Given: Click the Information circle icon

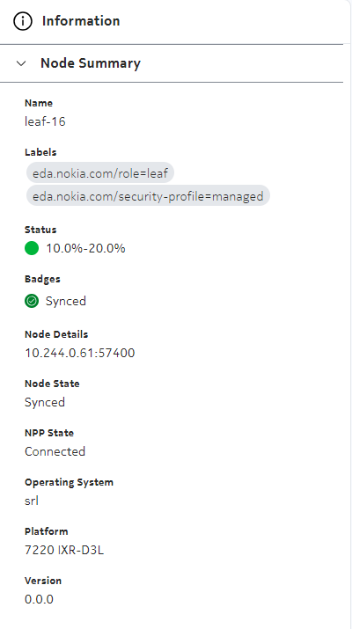Looking at the screenshot, I should tap(23, 21).
